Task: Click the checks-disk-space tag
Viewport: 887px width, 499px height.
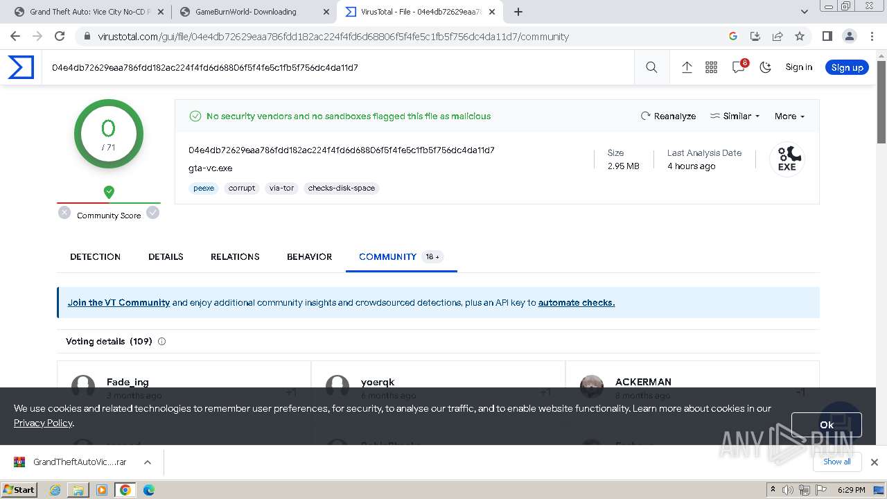Action: (x=342, y=188)
